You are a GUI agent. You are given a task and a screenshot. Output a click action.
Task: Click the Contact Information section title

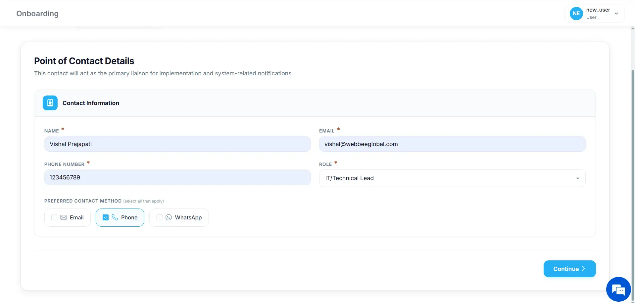click(91, 103)
